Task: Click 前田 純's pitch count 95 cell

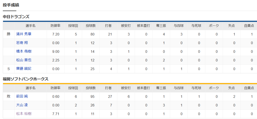Action: (x=91, y=97)
